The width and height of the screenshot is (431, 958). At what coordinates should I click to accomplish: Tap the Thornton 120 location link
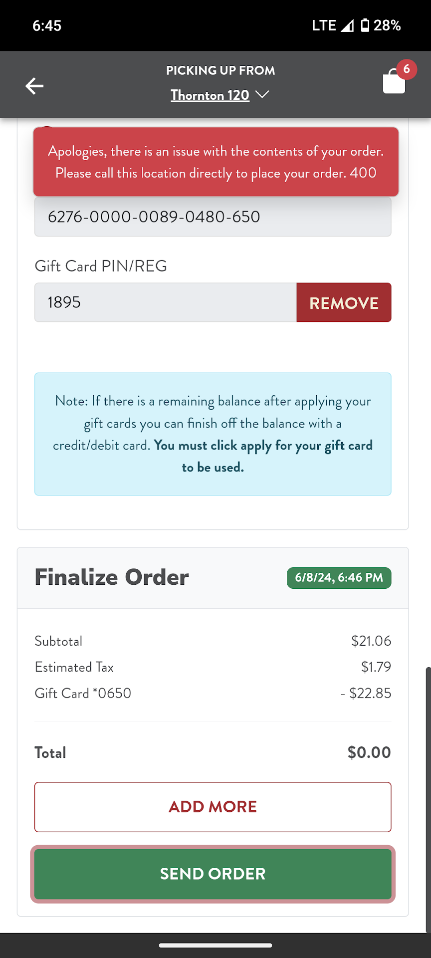(x=210, y=95)
